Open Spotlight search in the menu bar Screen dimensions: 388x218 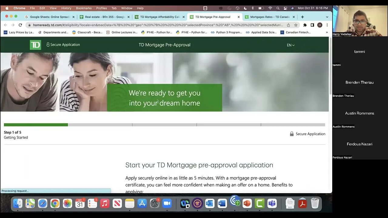(x=278, y=8)
